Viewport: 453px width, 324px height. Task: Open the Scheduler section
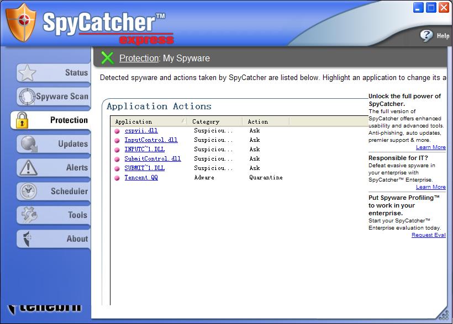click(54, 191)
